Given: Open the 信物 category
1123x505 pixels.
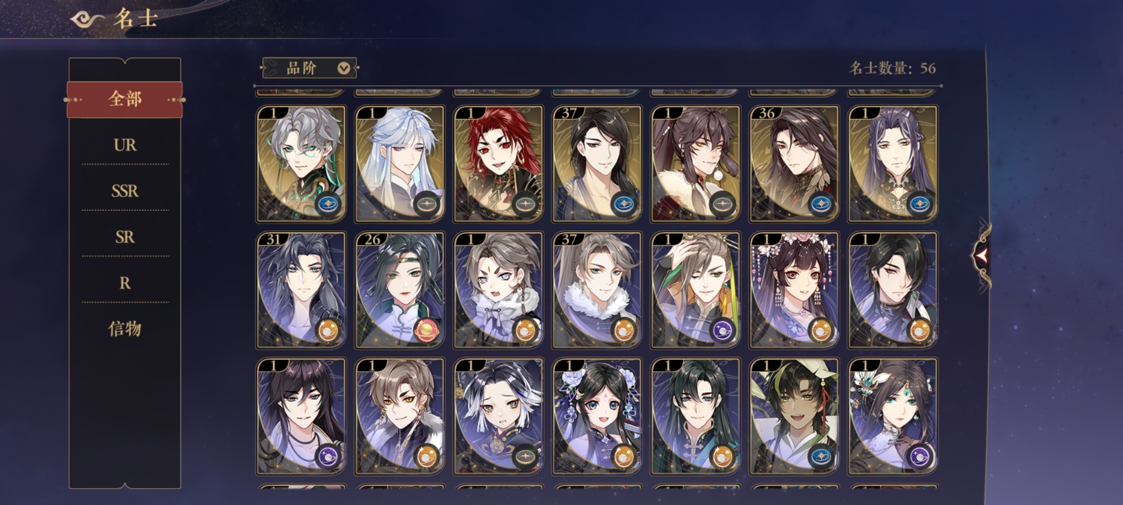Looking at the screenshot, I should (x=124, y=329).
